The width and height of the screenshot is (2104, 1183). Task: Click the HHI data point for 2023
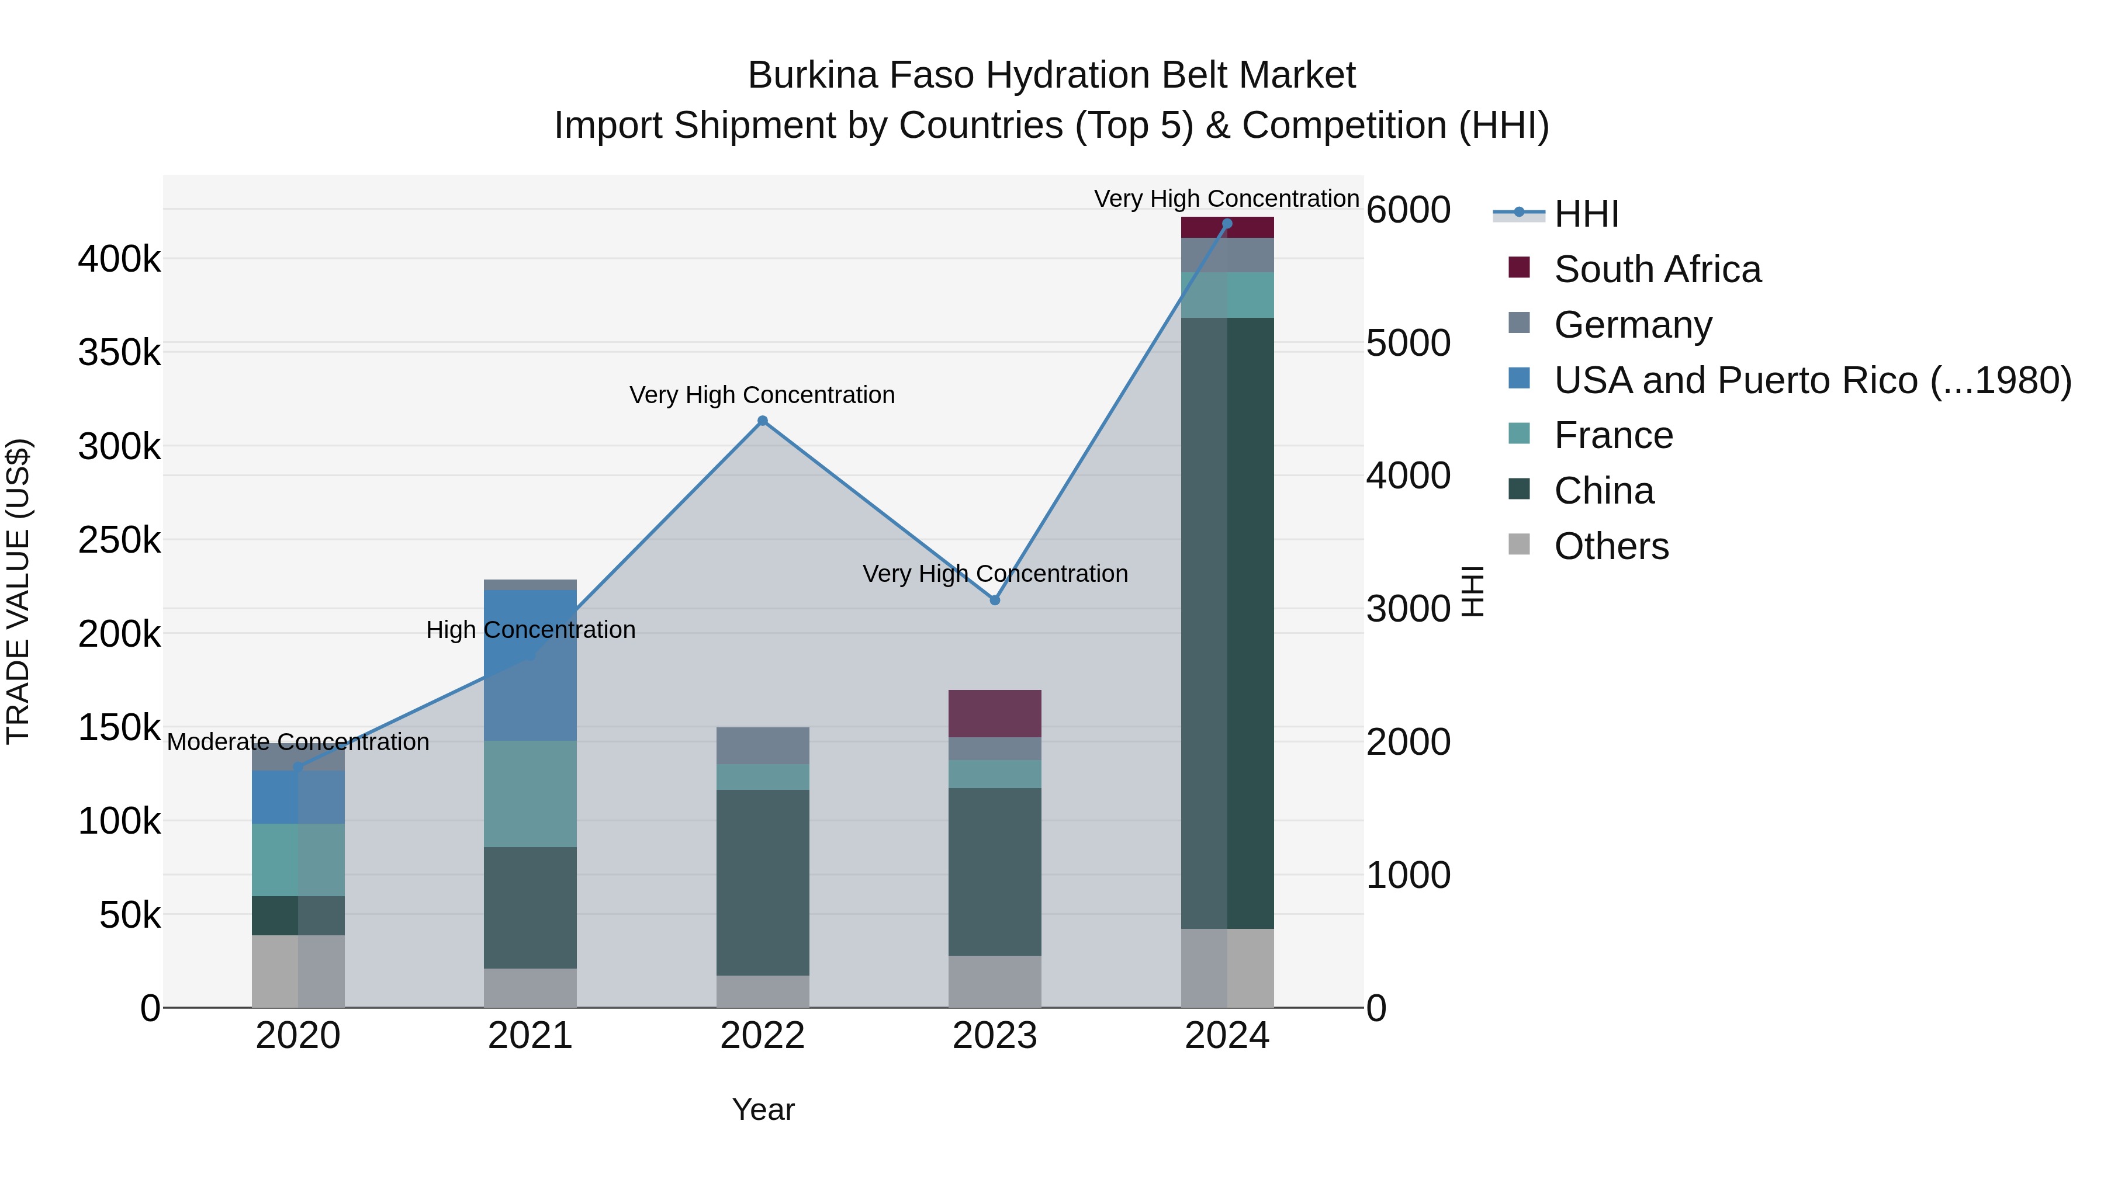995,600
